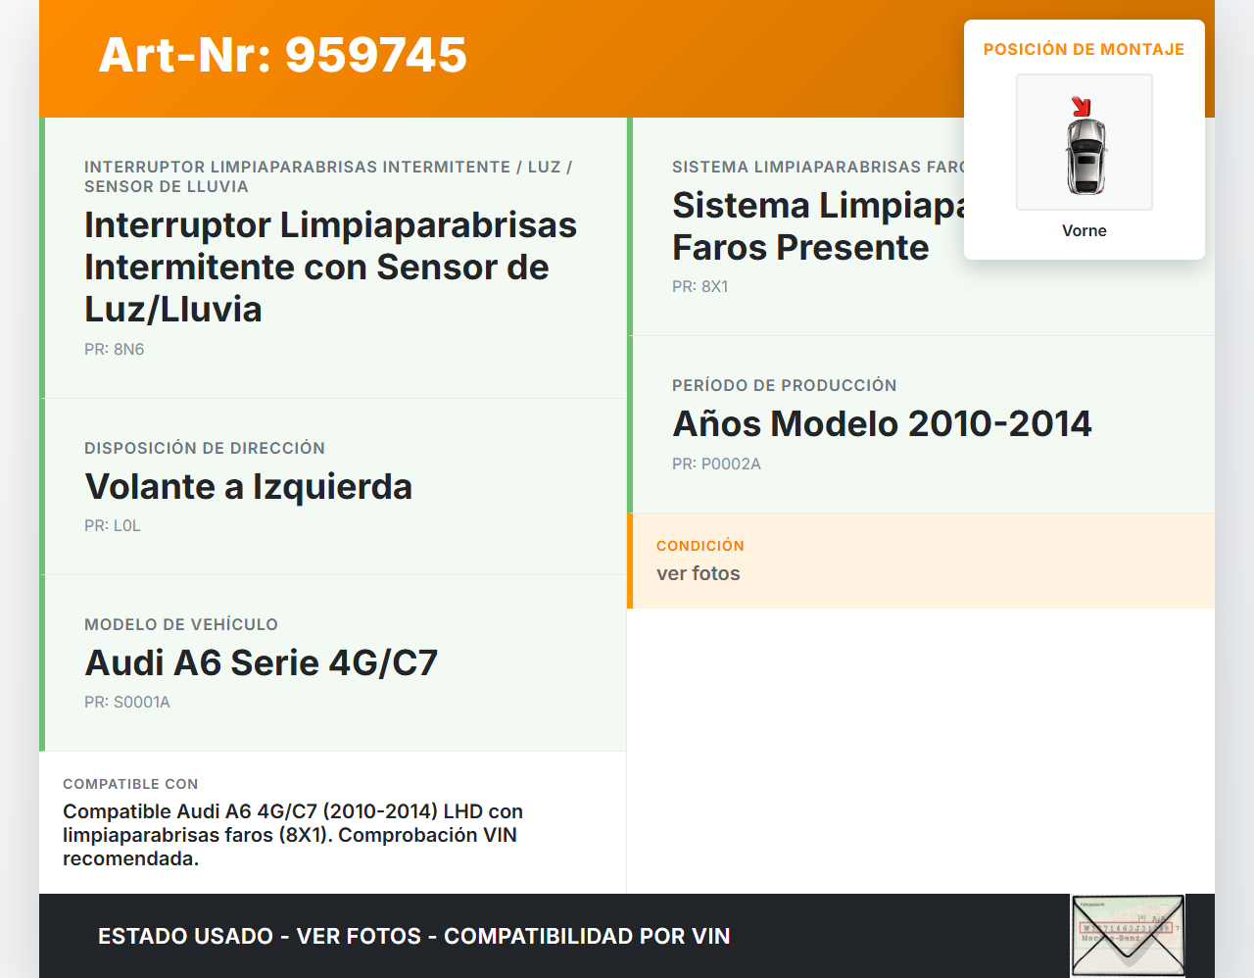Click the PR: S0001A code

point(127,702)
